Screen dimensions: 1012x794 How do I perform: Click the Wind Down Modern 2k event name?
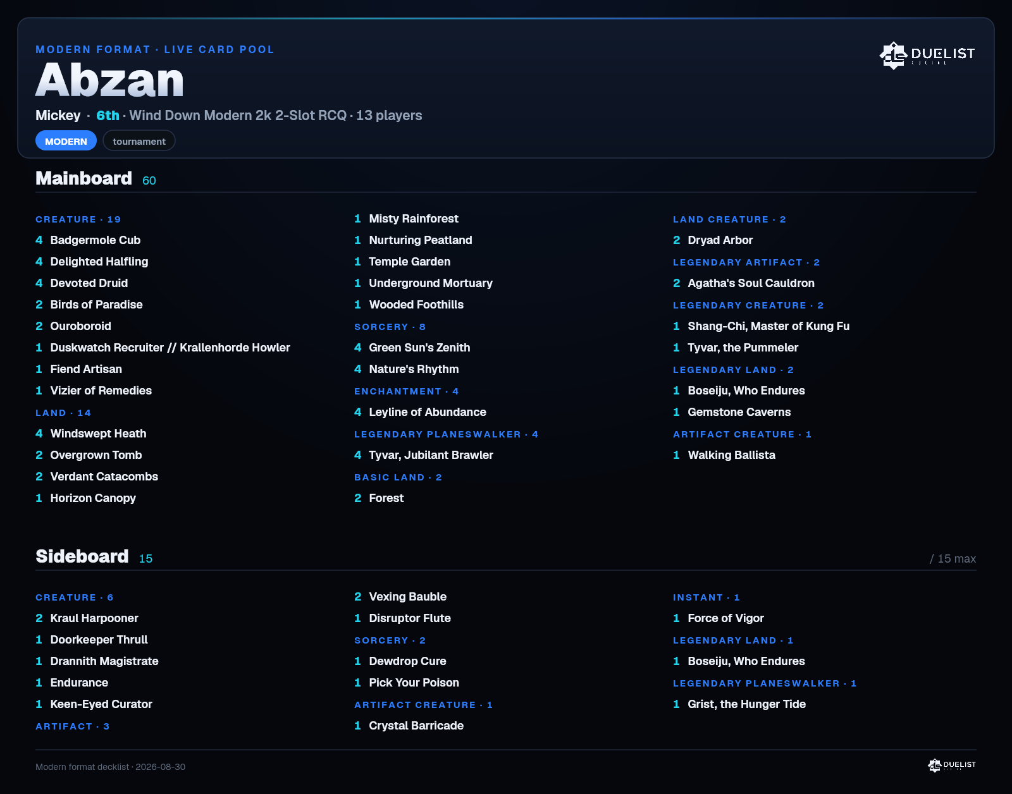(x=238, y=116)
